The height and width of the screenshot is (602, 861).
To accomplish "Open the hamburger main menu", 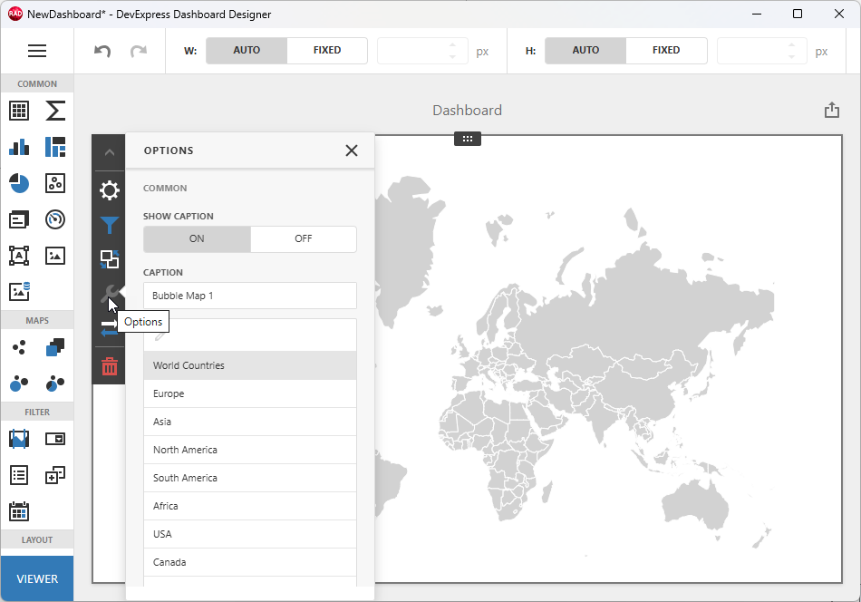I will pos(37,51).
